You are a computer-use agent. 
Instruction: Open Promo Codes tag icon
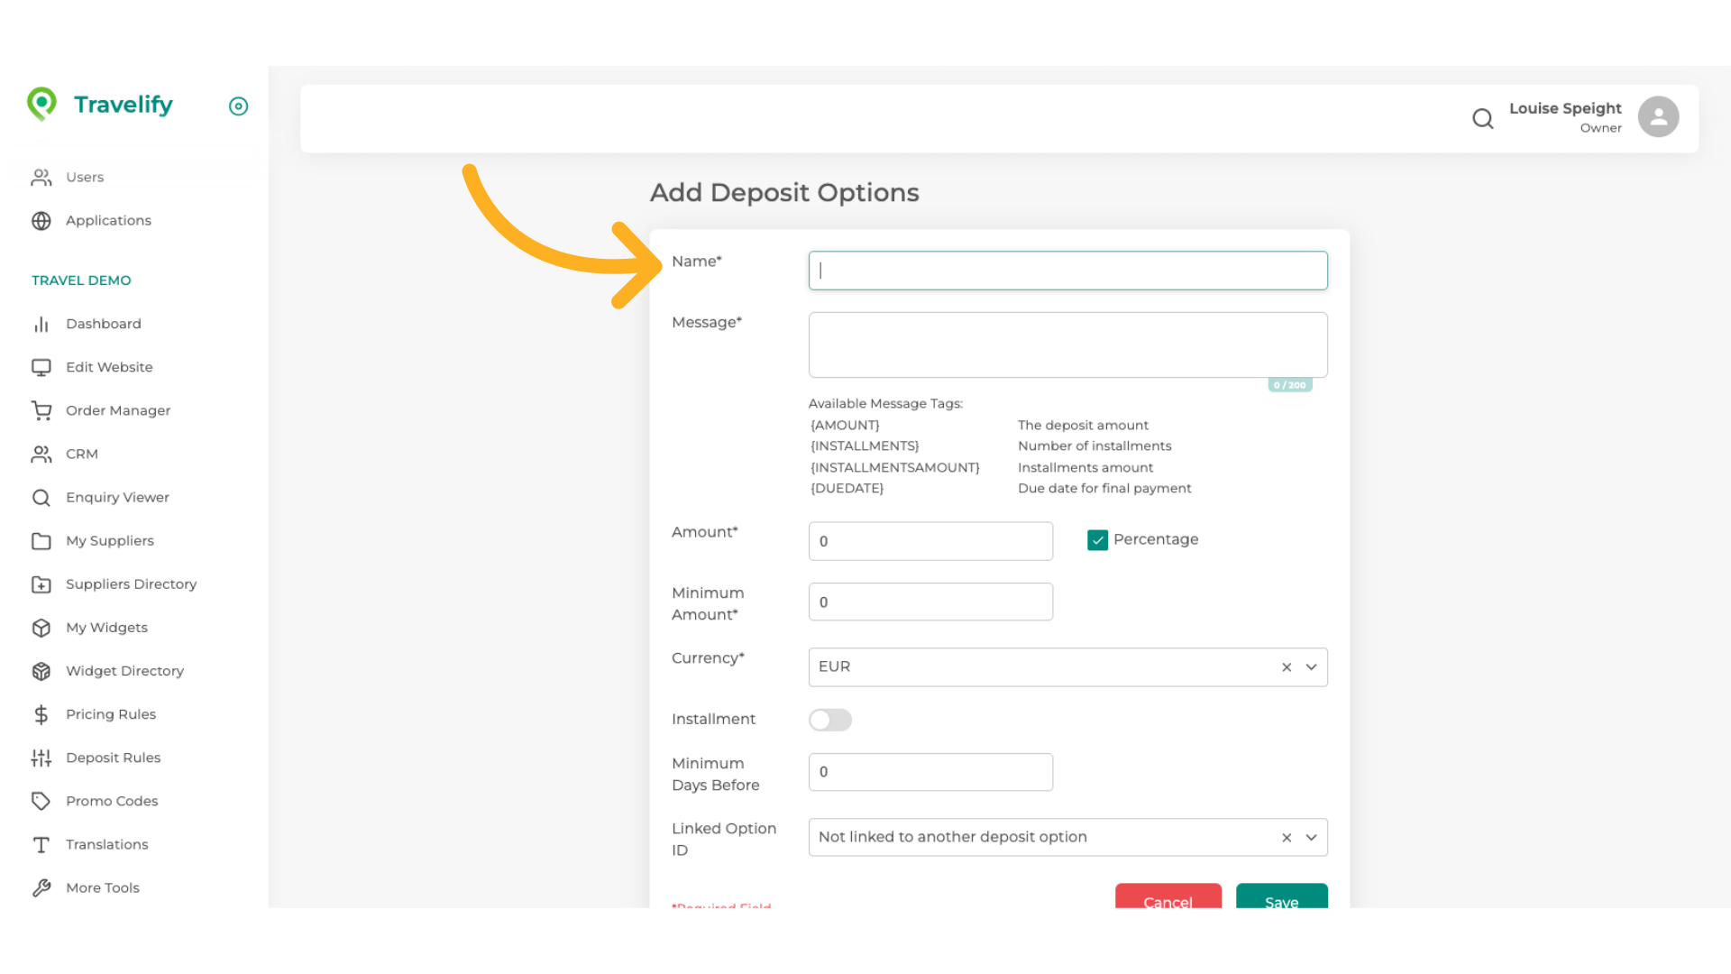(41, 801)
